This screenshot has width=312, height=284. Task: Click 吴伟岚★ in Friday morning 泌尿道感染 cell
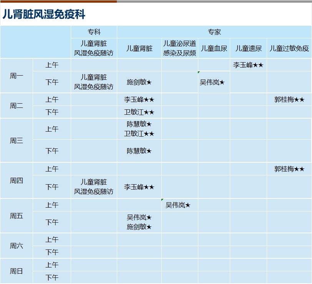tap(178, 205)
